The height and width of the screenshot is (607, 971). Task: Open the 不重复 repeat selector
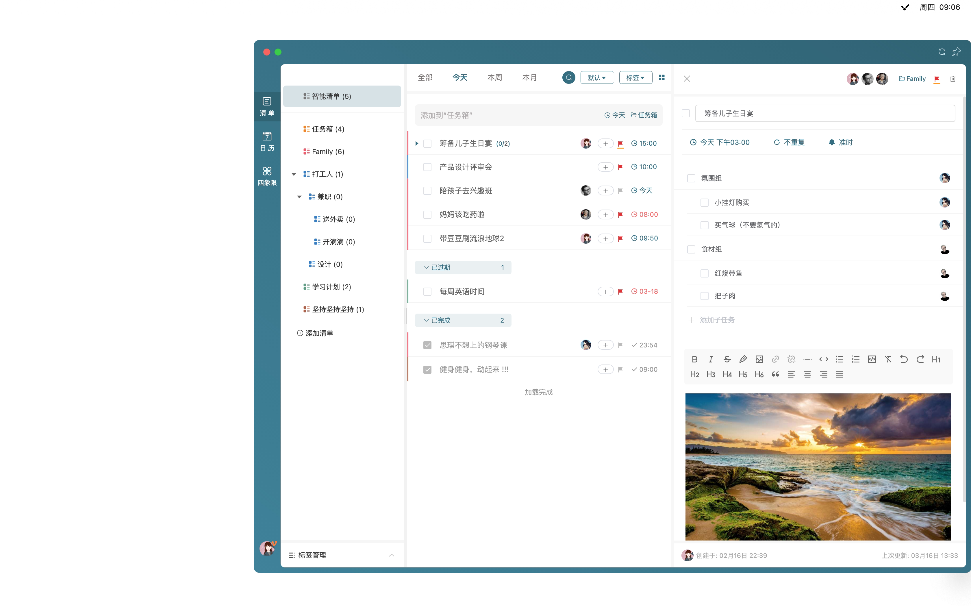tap(789, 143)
